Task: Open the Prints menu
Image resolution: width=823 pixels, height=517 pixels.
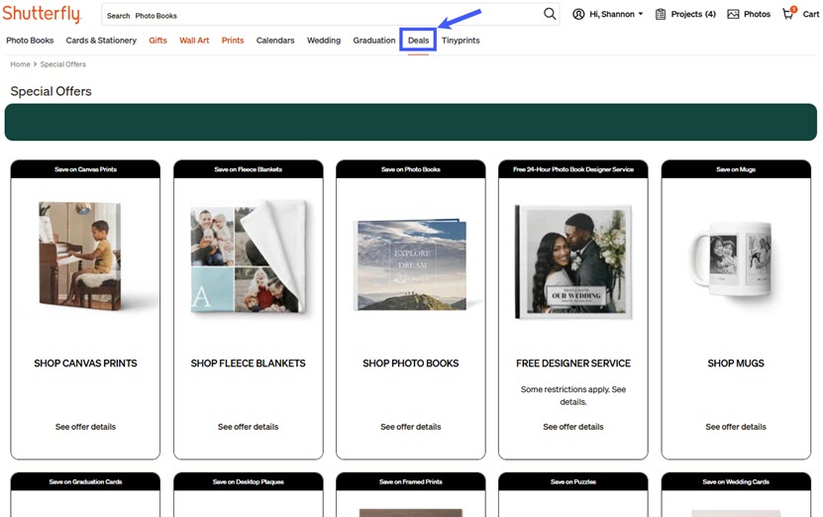Action: 233,41
